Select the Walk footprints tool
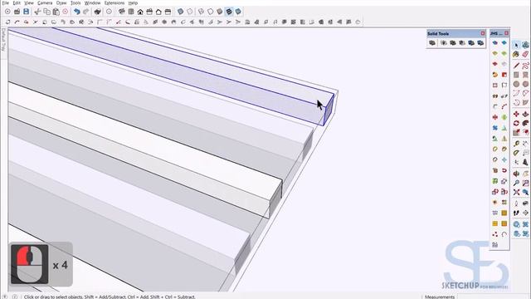The width and height of the screenshot is (531, 299). click(x=516, y=213)
